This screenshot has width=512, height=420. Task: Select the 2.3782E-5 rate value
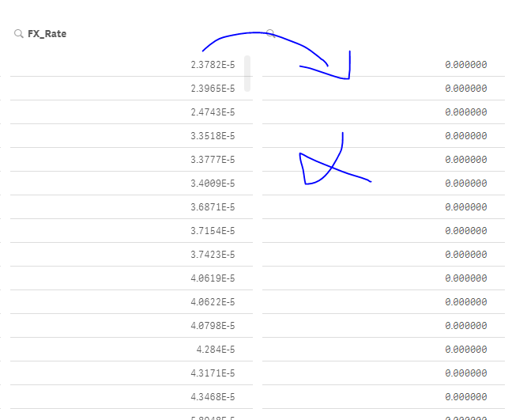pos(213,65)
